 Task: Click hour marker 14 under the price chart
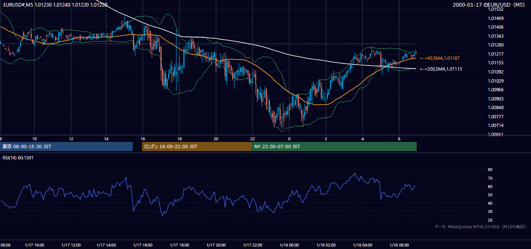click(x=106, y=139)
